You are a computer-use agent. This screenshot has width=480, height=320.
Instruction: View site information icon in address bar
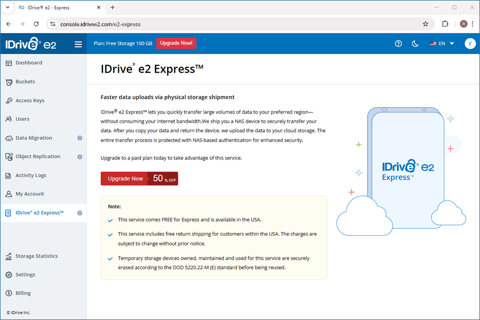[53, 24]
